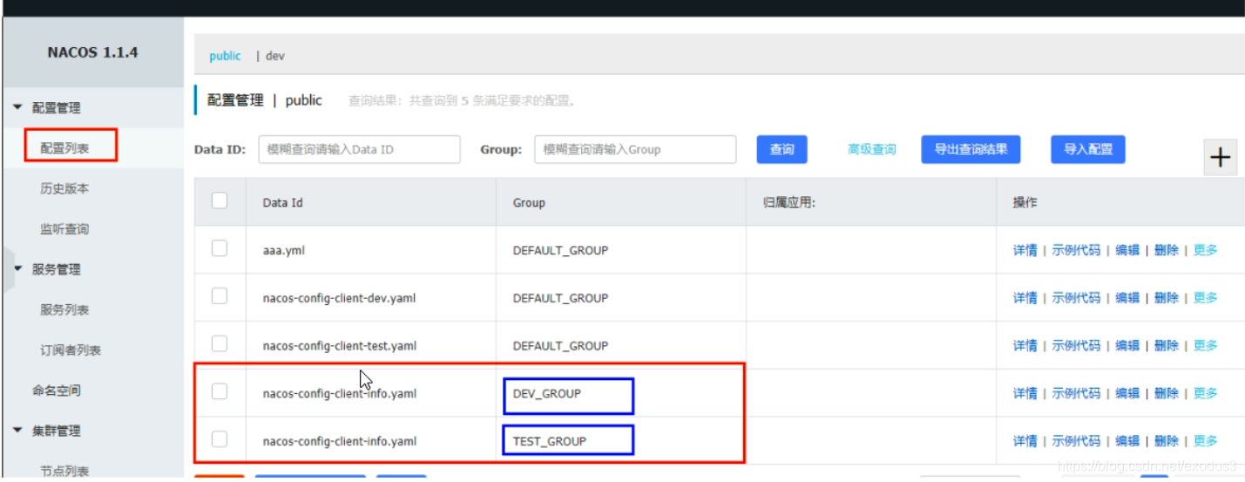Open 更多 for aaa.yml
The height and width of the screenshot is (482, 1245).
tap(1206, 250)
